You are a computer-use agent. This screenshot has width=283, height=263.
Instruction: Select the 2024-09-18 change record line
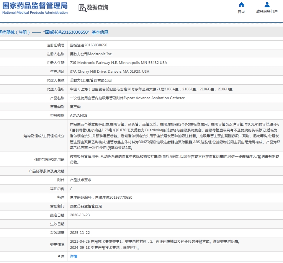105,248
